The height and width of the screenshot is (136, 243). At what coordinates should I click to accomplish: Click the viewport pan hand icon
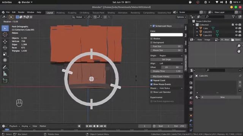pyautogui.click(x=239, y=51)
